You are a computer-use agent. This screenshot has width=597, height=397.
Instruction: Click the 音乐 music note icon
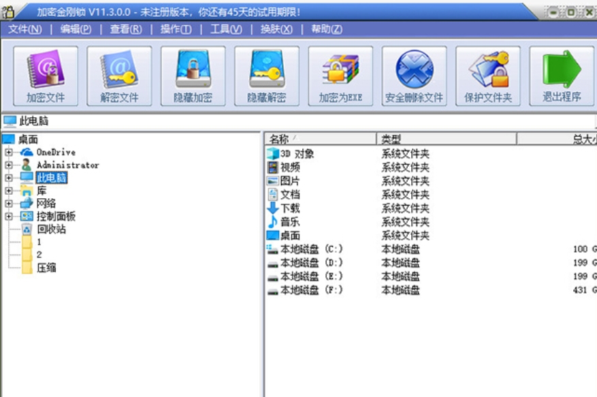click(x=272, y=222)
